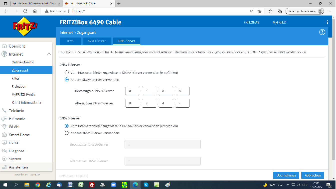Open Filter in the sidebar
The image size is (336, 189).
point(15,78)
